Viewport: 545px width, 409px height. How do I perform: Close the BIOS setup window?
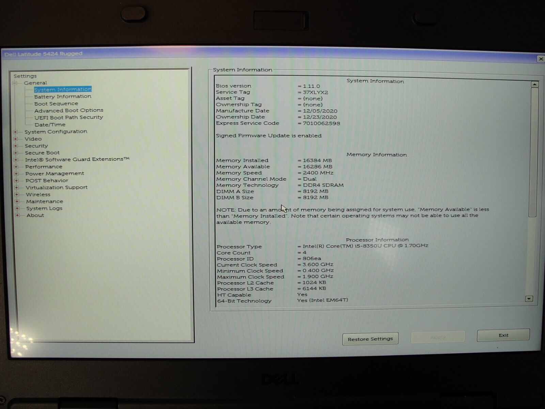541,59
